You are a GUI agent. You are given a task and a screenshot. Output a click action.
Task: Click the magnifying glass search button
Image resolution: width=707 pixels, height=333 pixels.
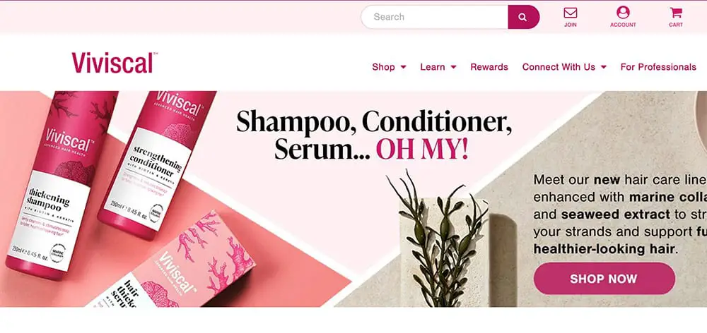click(x=523, y=17)
